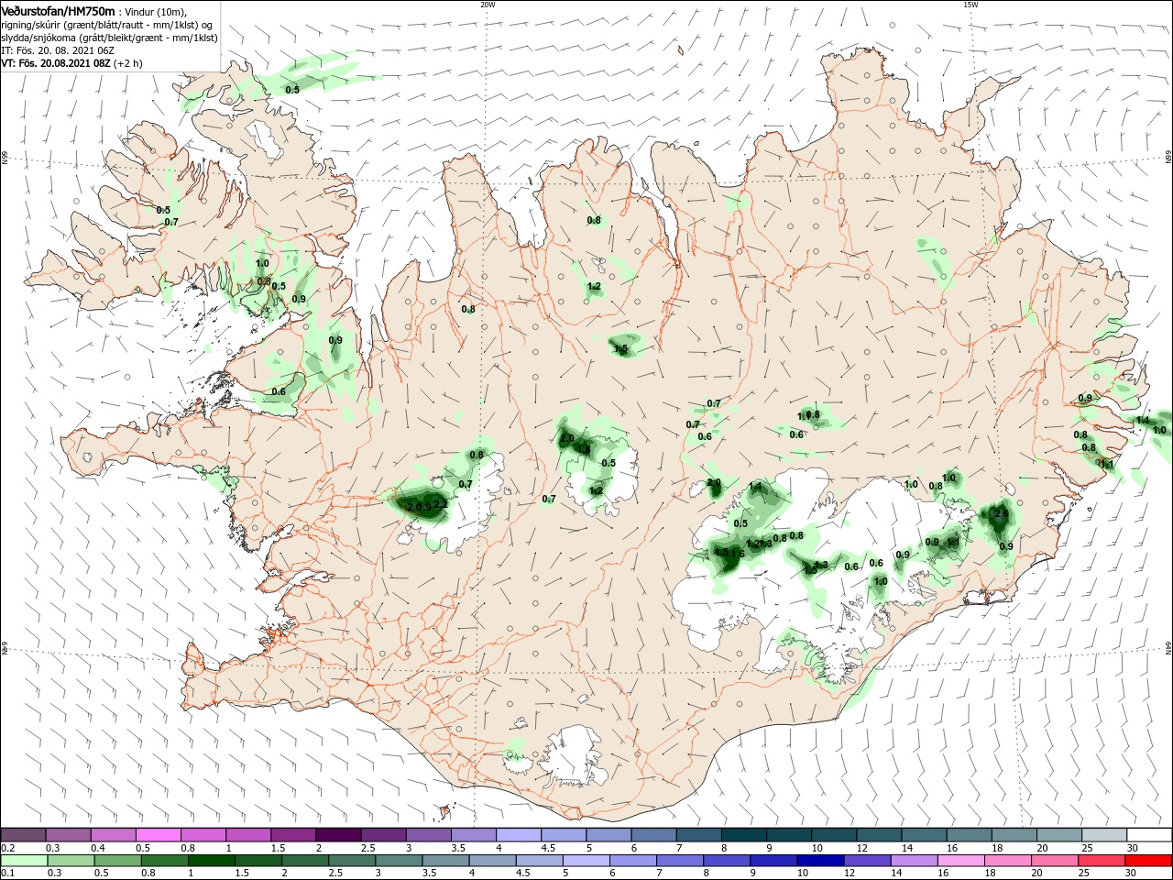Click the initial time line 'IT: Fös. 20. 08. 2021 06Z'
Viewport: 1173px width, 880px height.
click(x=58, y=51)
